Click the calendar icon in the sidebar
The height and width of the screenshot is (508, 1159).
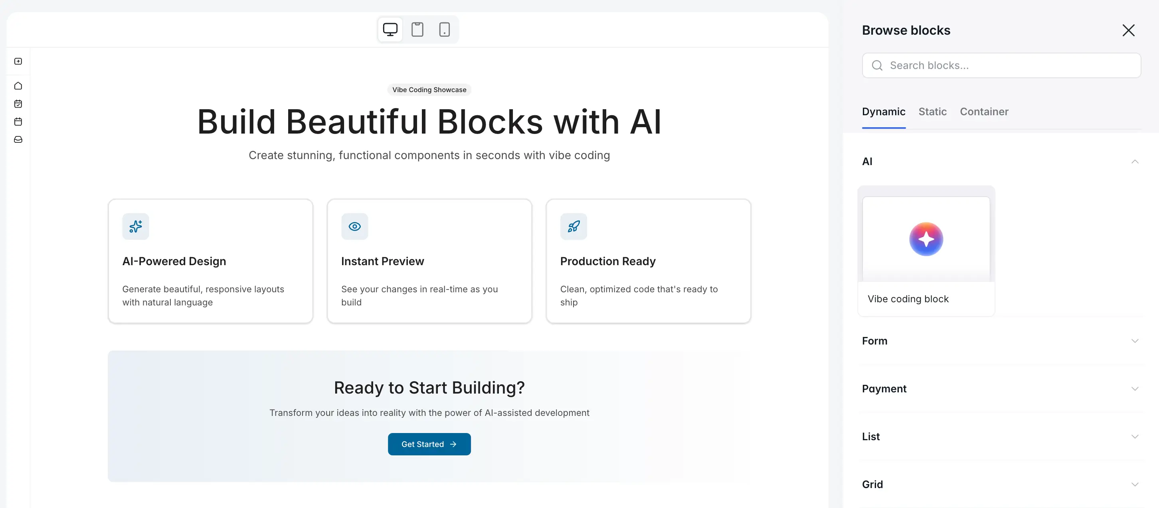(18, 121)
